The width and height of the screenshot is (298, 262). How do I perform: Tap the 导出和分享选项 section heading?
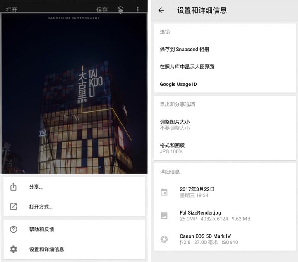177,104
